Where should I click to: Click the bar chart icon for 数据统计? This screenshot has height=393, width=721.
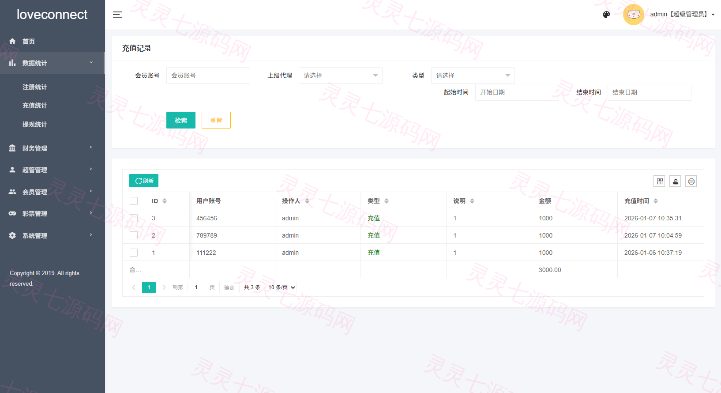pos(12,63)
